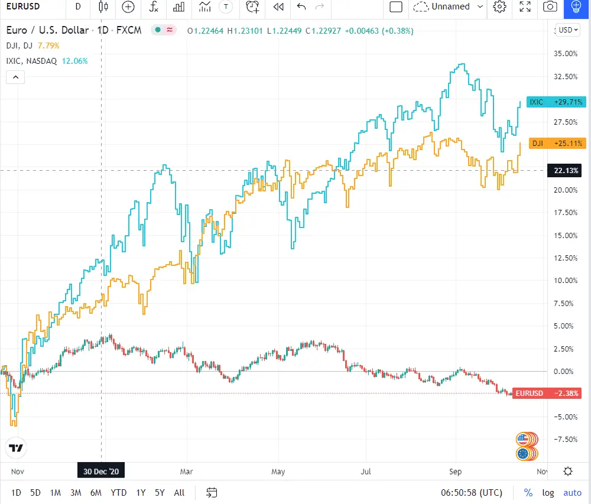Open the layout selection square icon
591x504 pixels.
396,6
